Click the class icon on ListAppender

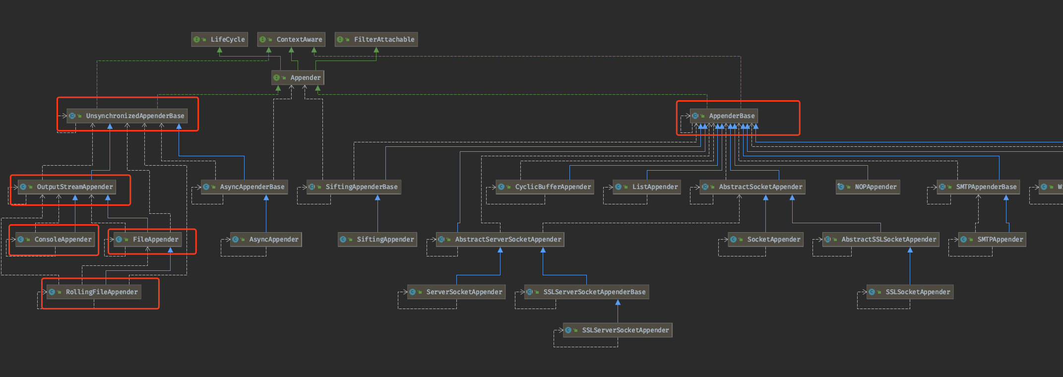click(619, 187)
